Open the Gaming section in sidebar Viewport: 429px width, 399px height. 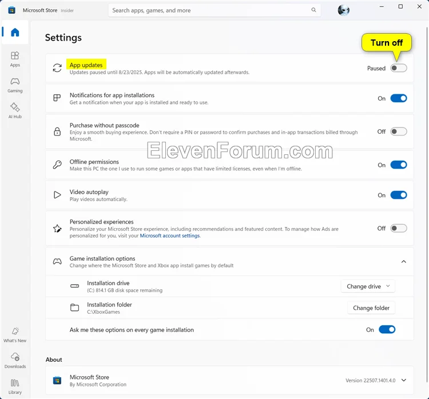point(15,85)
